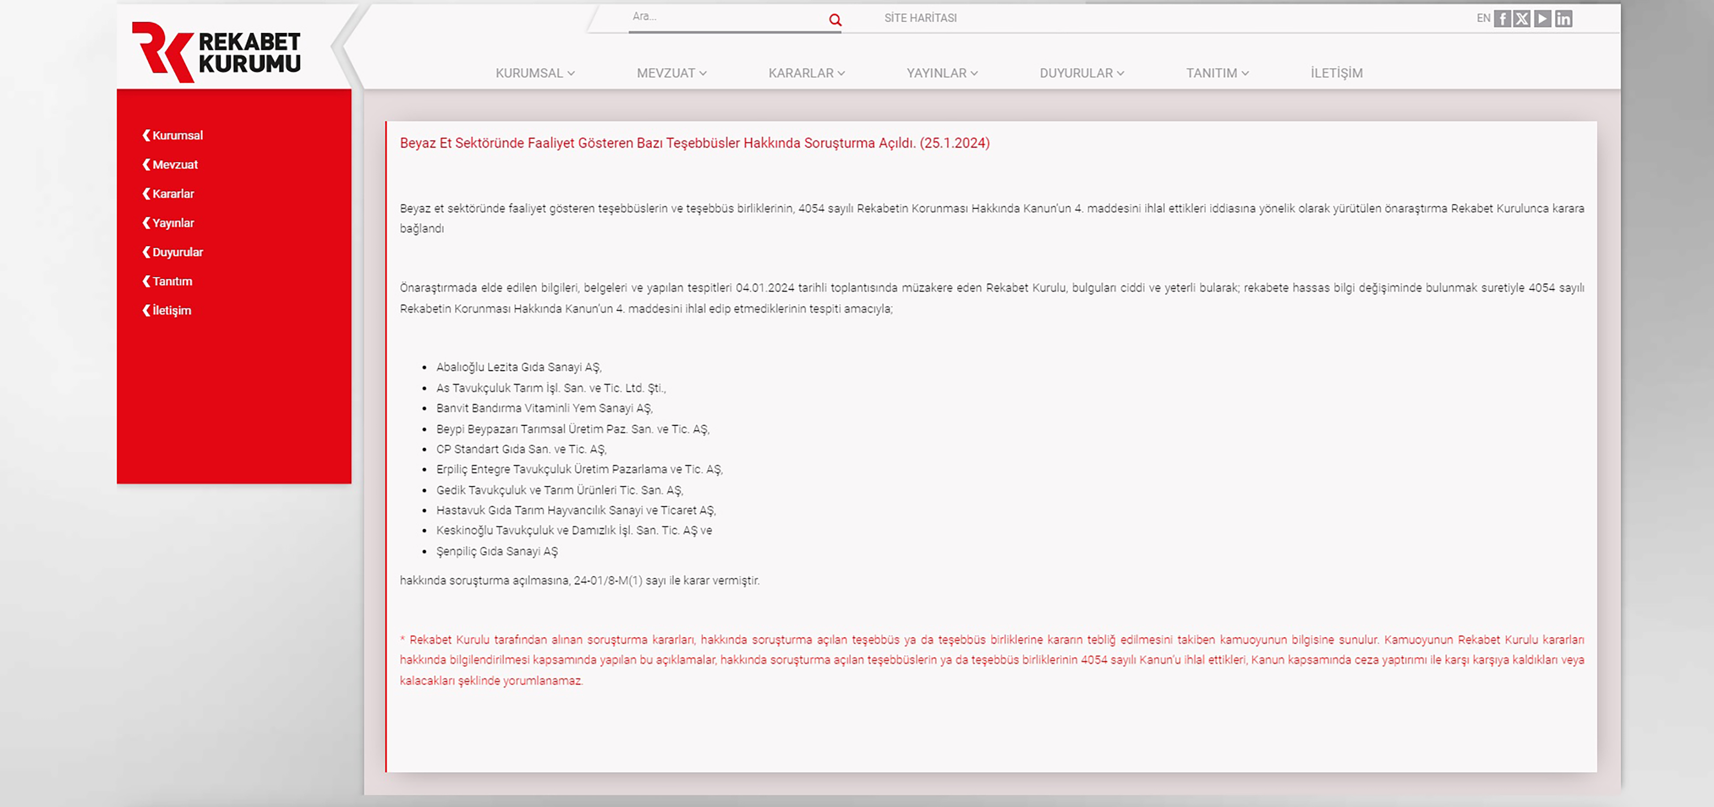
Task: Select İletişim in the red sidebar
Action: [166, 310]
